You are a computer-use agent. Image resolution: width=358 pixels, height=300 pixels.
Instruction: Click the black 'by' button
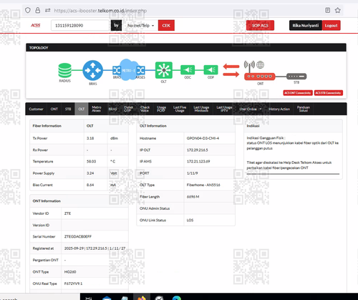116,26
